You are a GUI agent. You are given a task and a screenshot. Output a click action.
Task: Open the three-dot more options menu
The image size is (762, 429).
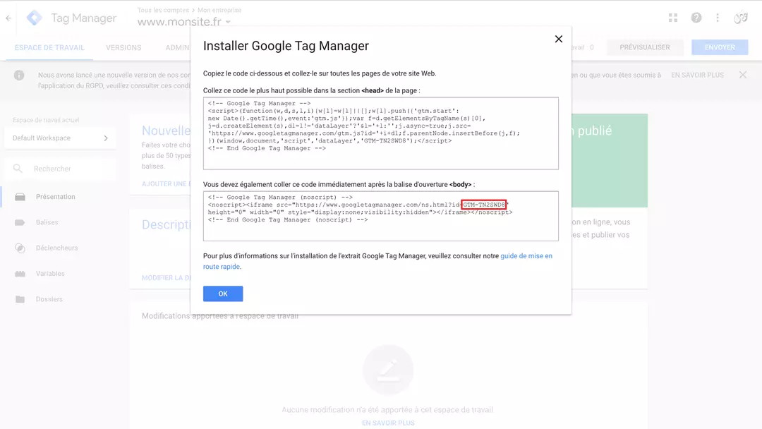tap(718, 18)
